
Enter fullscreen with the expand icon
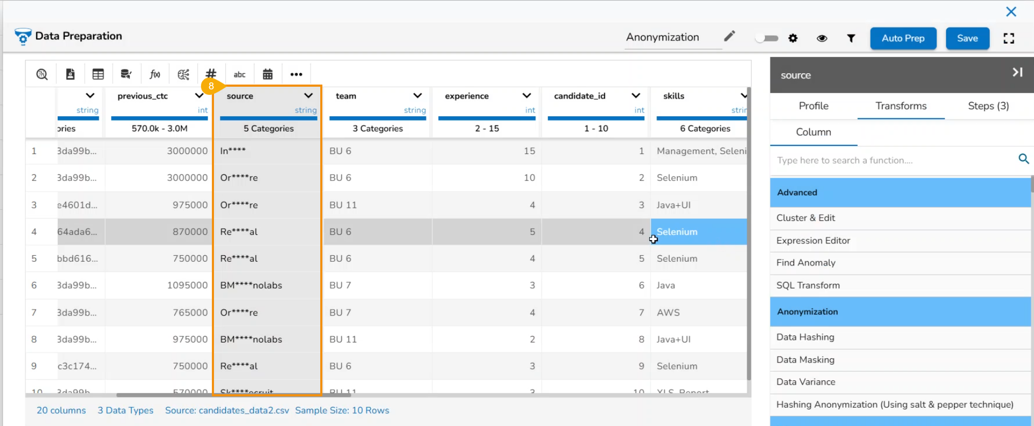pos(1008,38)
